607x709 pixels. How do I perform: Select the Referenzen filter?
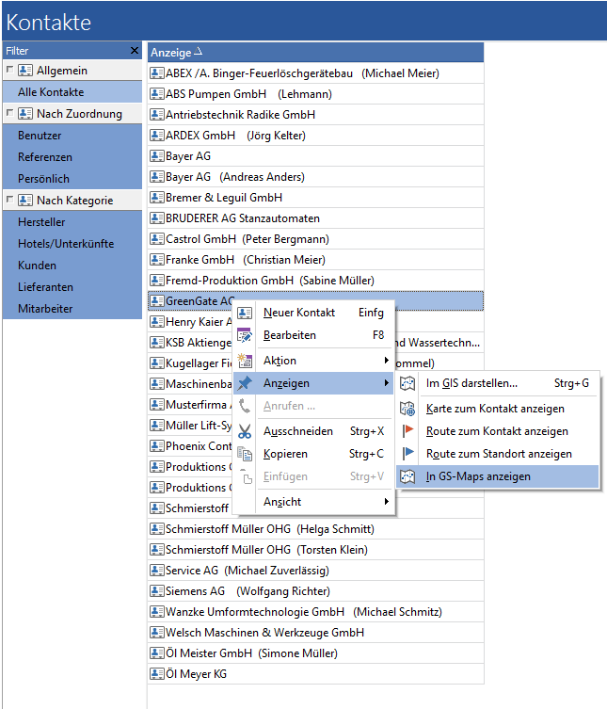tap(72, 157)
